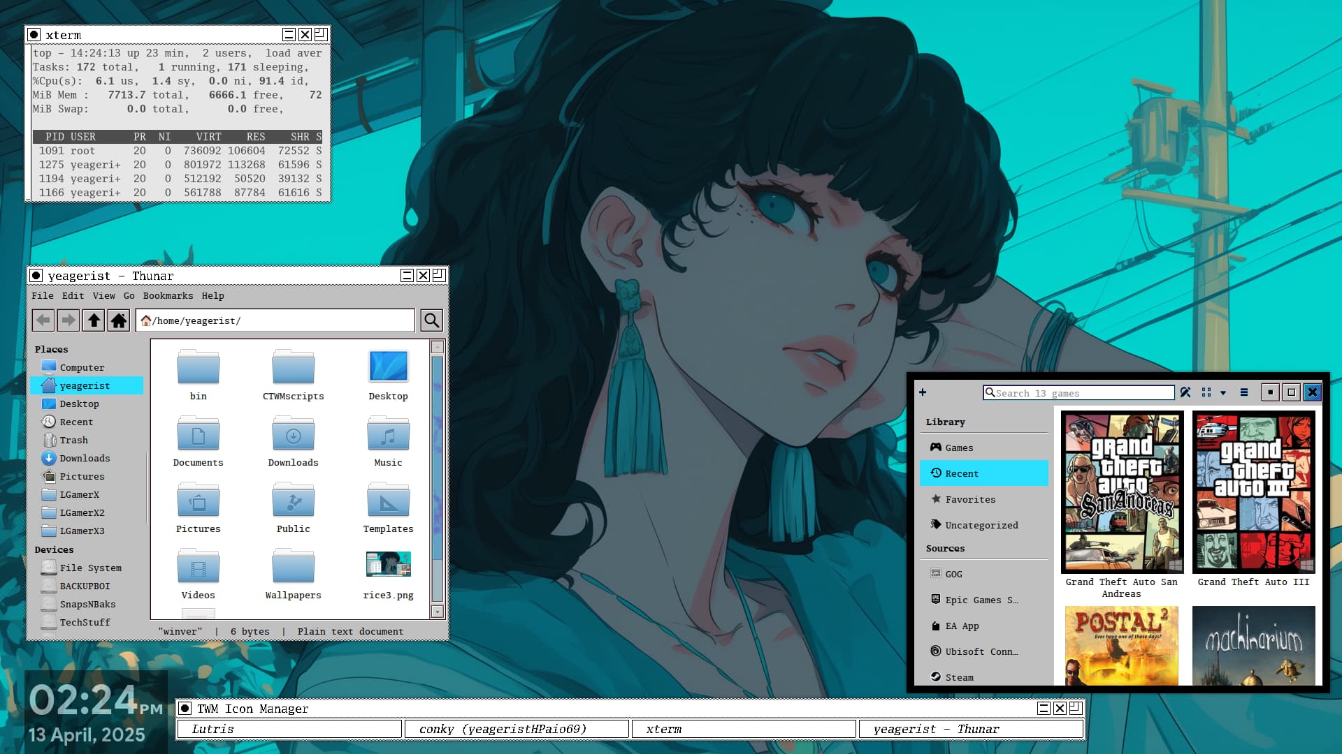Click Thunar forward arrow button

(68, 320)
